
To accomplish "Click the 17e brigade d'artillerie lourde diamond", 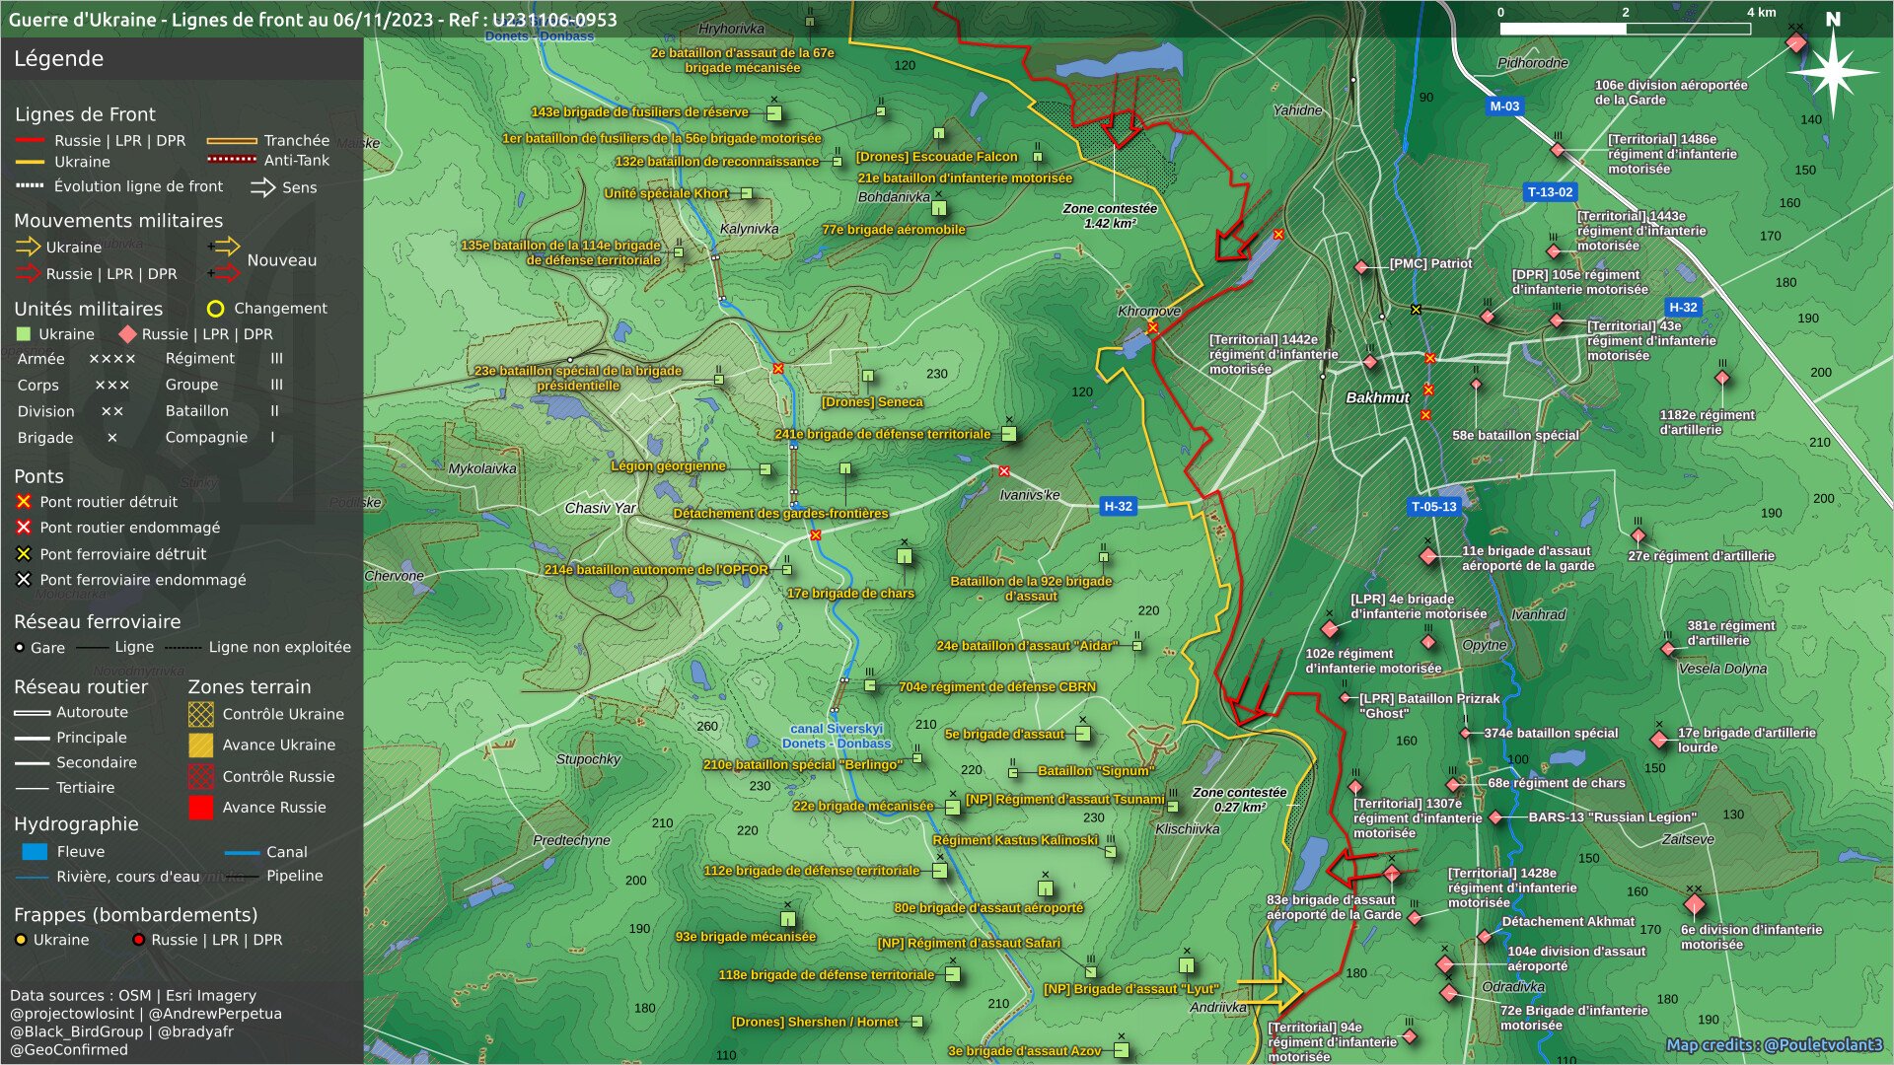I will pos(1659,739).
